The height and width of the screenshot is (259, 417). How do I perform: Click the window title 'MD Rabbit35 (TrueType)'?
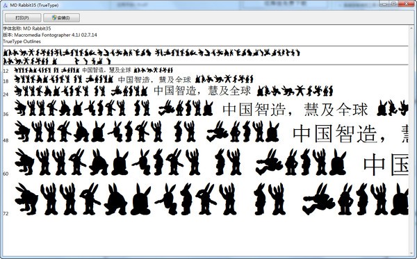coord(34,5)
